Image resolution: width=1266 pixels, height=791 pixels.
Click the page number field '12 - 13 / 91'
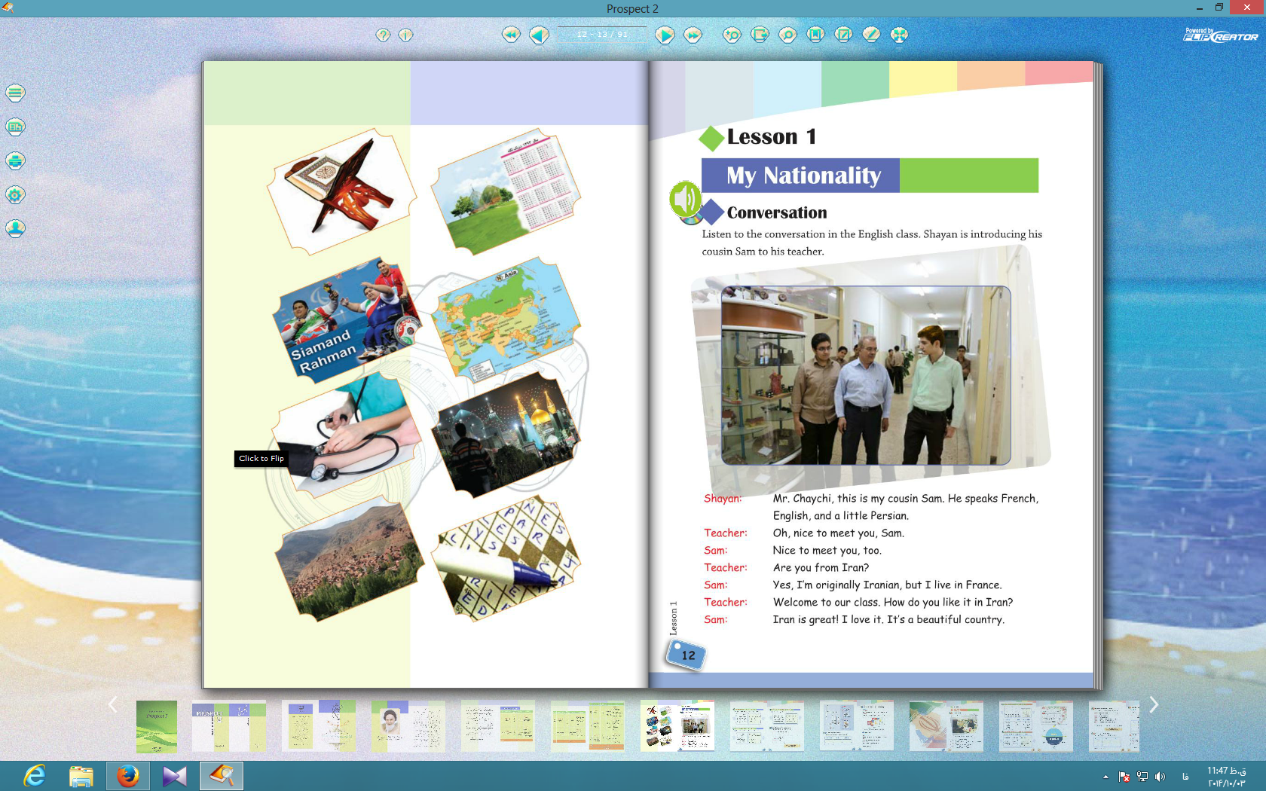pos(601,35)
